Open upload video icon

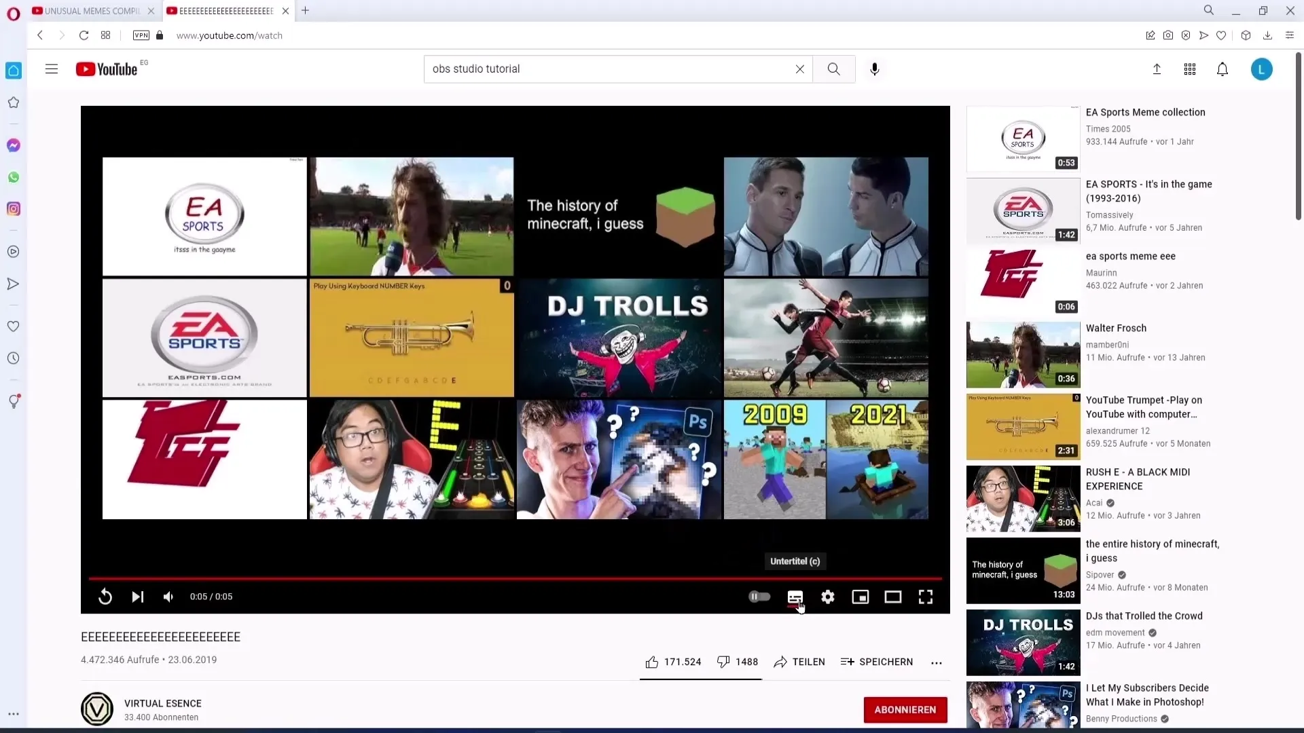coord(1157,69)
